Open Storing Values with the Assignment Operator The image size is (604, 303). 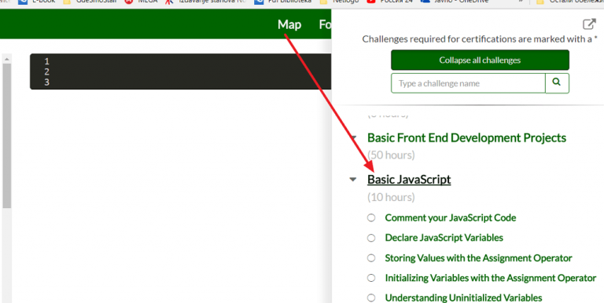tap(478, 258)
